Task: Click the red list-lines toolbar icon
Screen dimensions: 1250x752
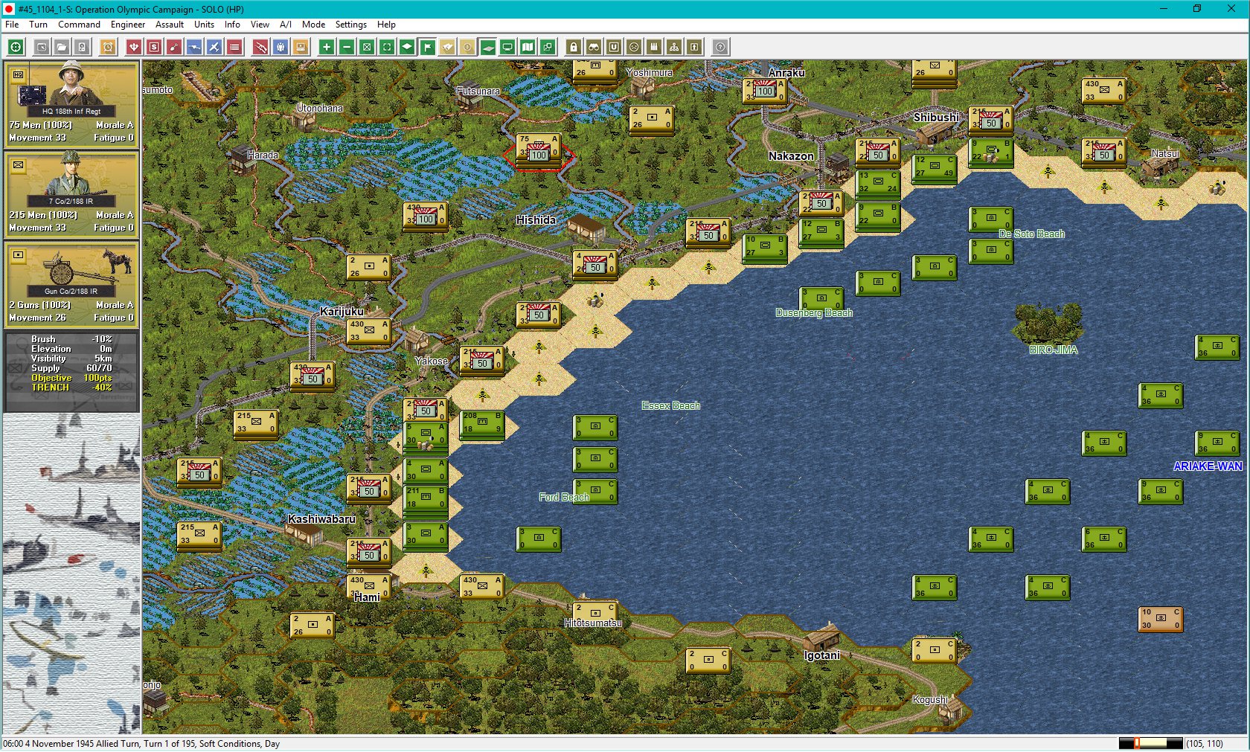Action: click(x=234, y=48)
